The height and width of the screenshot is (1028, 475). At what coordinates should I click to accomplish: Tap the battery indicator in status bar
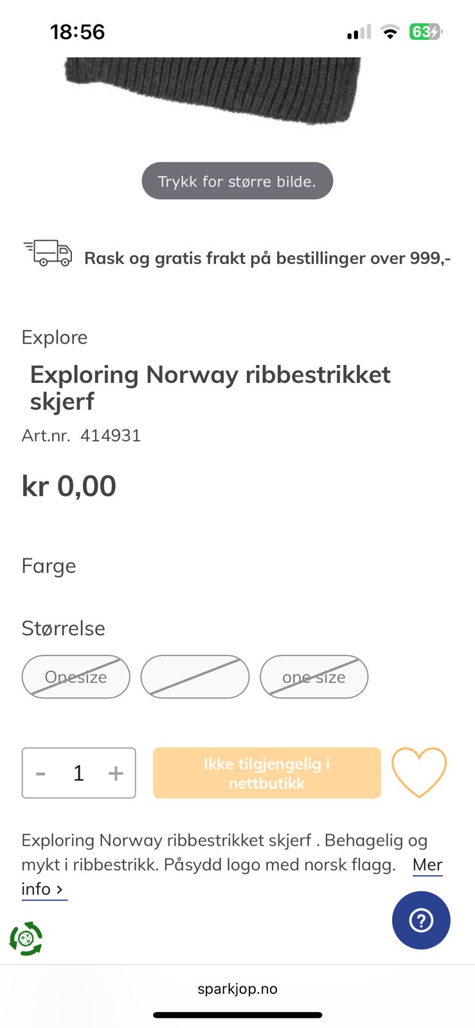(x=425, y=32)
